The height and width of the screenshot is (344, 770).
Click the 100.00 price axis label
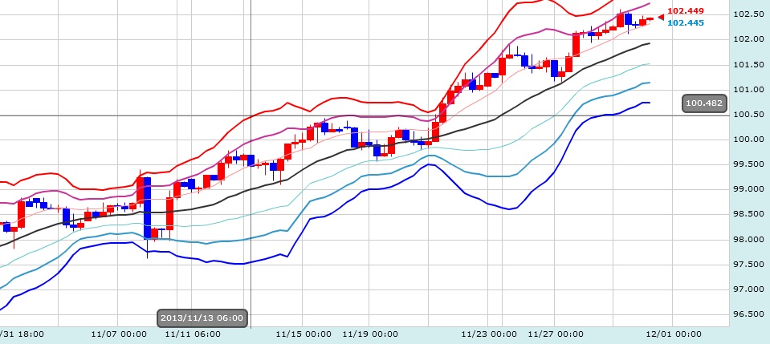[749, 140]
